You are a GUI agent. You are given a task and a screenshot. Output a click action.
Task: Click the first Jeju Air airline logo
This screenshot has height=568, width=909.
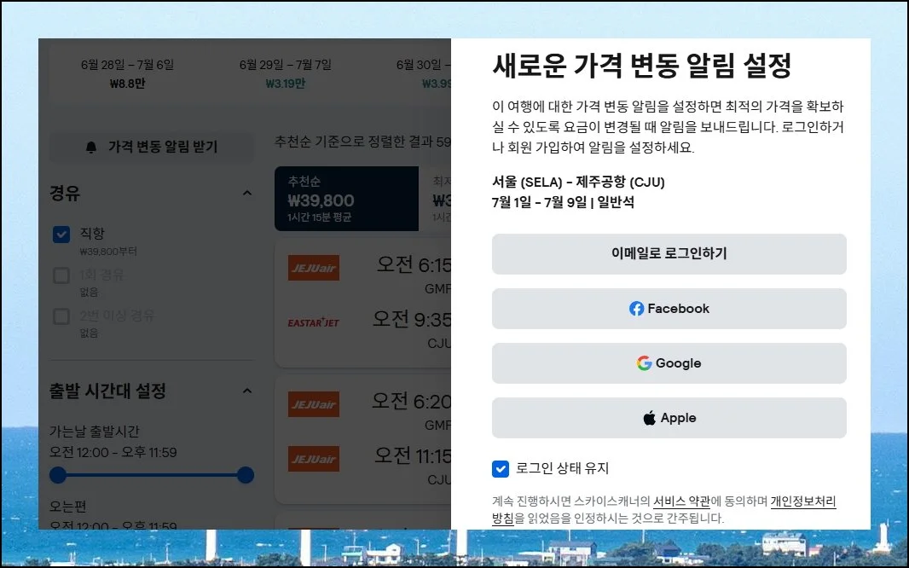(314, 268)
